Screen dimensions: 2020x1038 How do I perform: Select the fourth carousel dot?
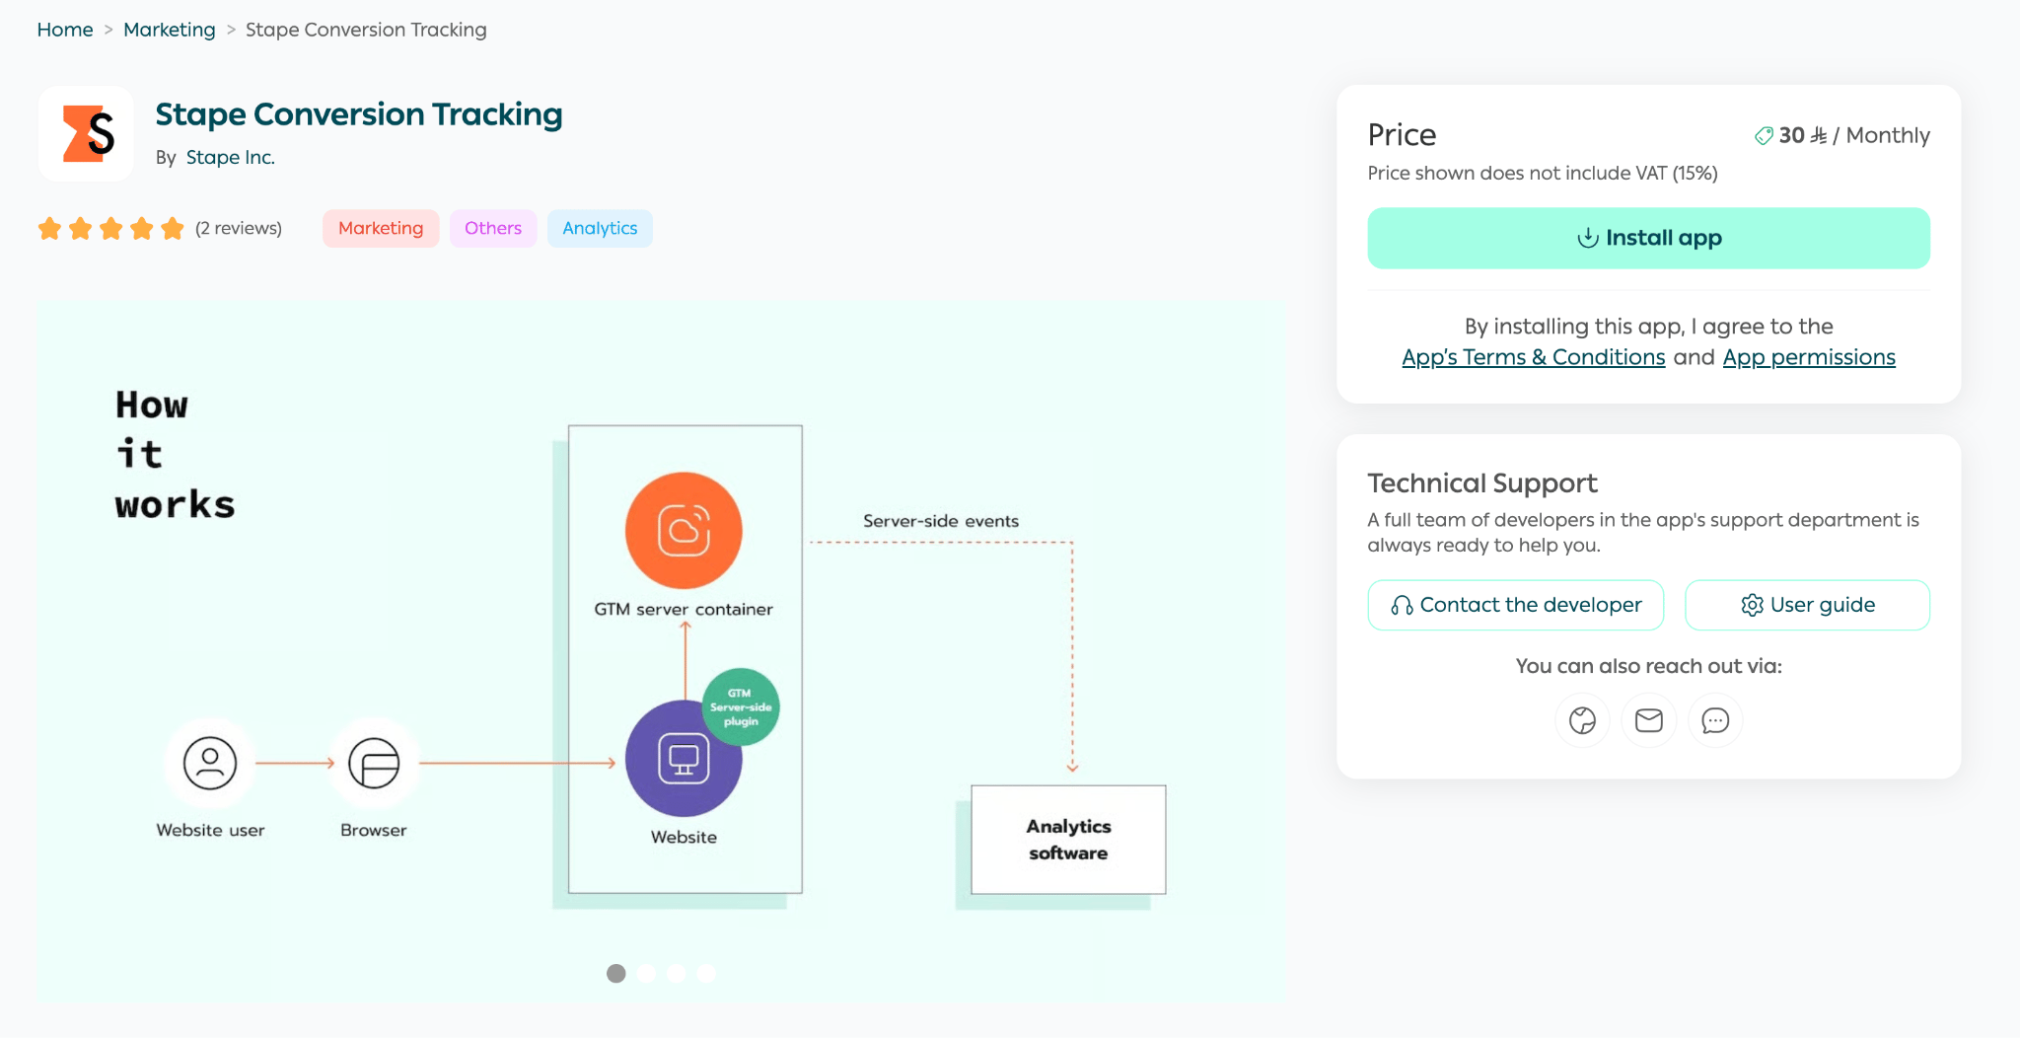[x=706, y=974]
